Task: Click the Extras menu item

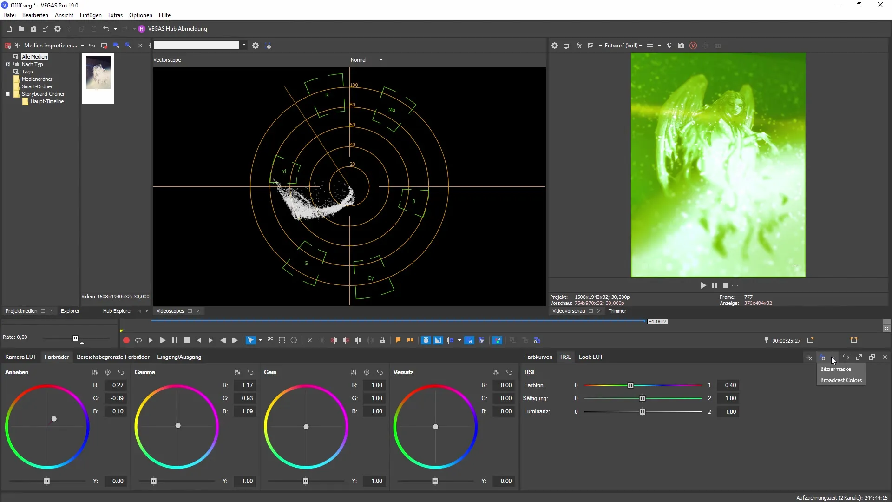Action: (115, 15)
